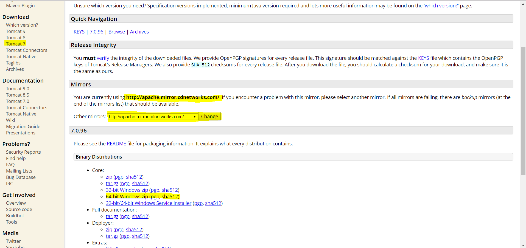Open 'Which version?' in the Download sidebar
526x248 pixels.
click(x=22, y=25)
